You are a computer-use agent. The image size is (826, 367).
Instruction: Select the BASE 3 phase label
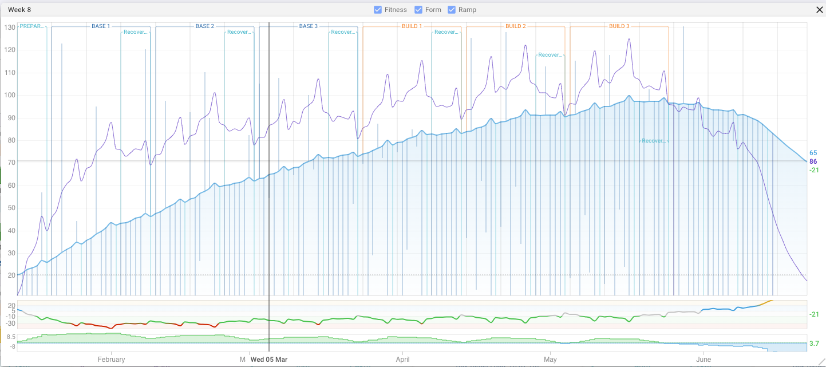tap(309, 26)
